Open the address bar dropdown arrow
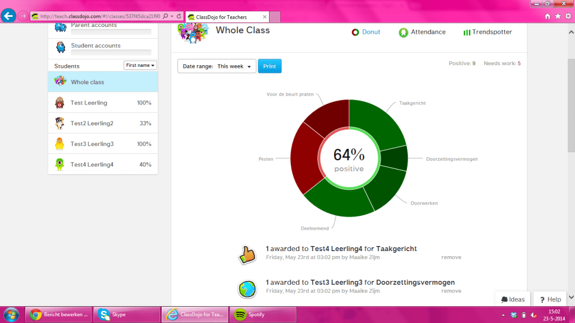Viewport: 575px width, 323px height. 172,16
